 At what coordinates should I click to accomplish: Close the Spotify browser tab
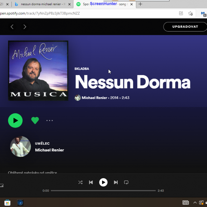click(x=132, y=4)
